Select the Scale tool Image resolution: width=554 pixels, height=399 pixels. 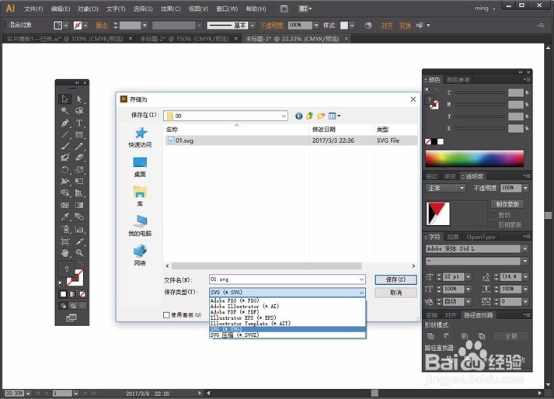79,170
